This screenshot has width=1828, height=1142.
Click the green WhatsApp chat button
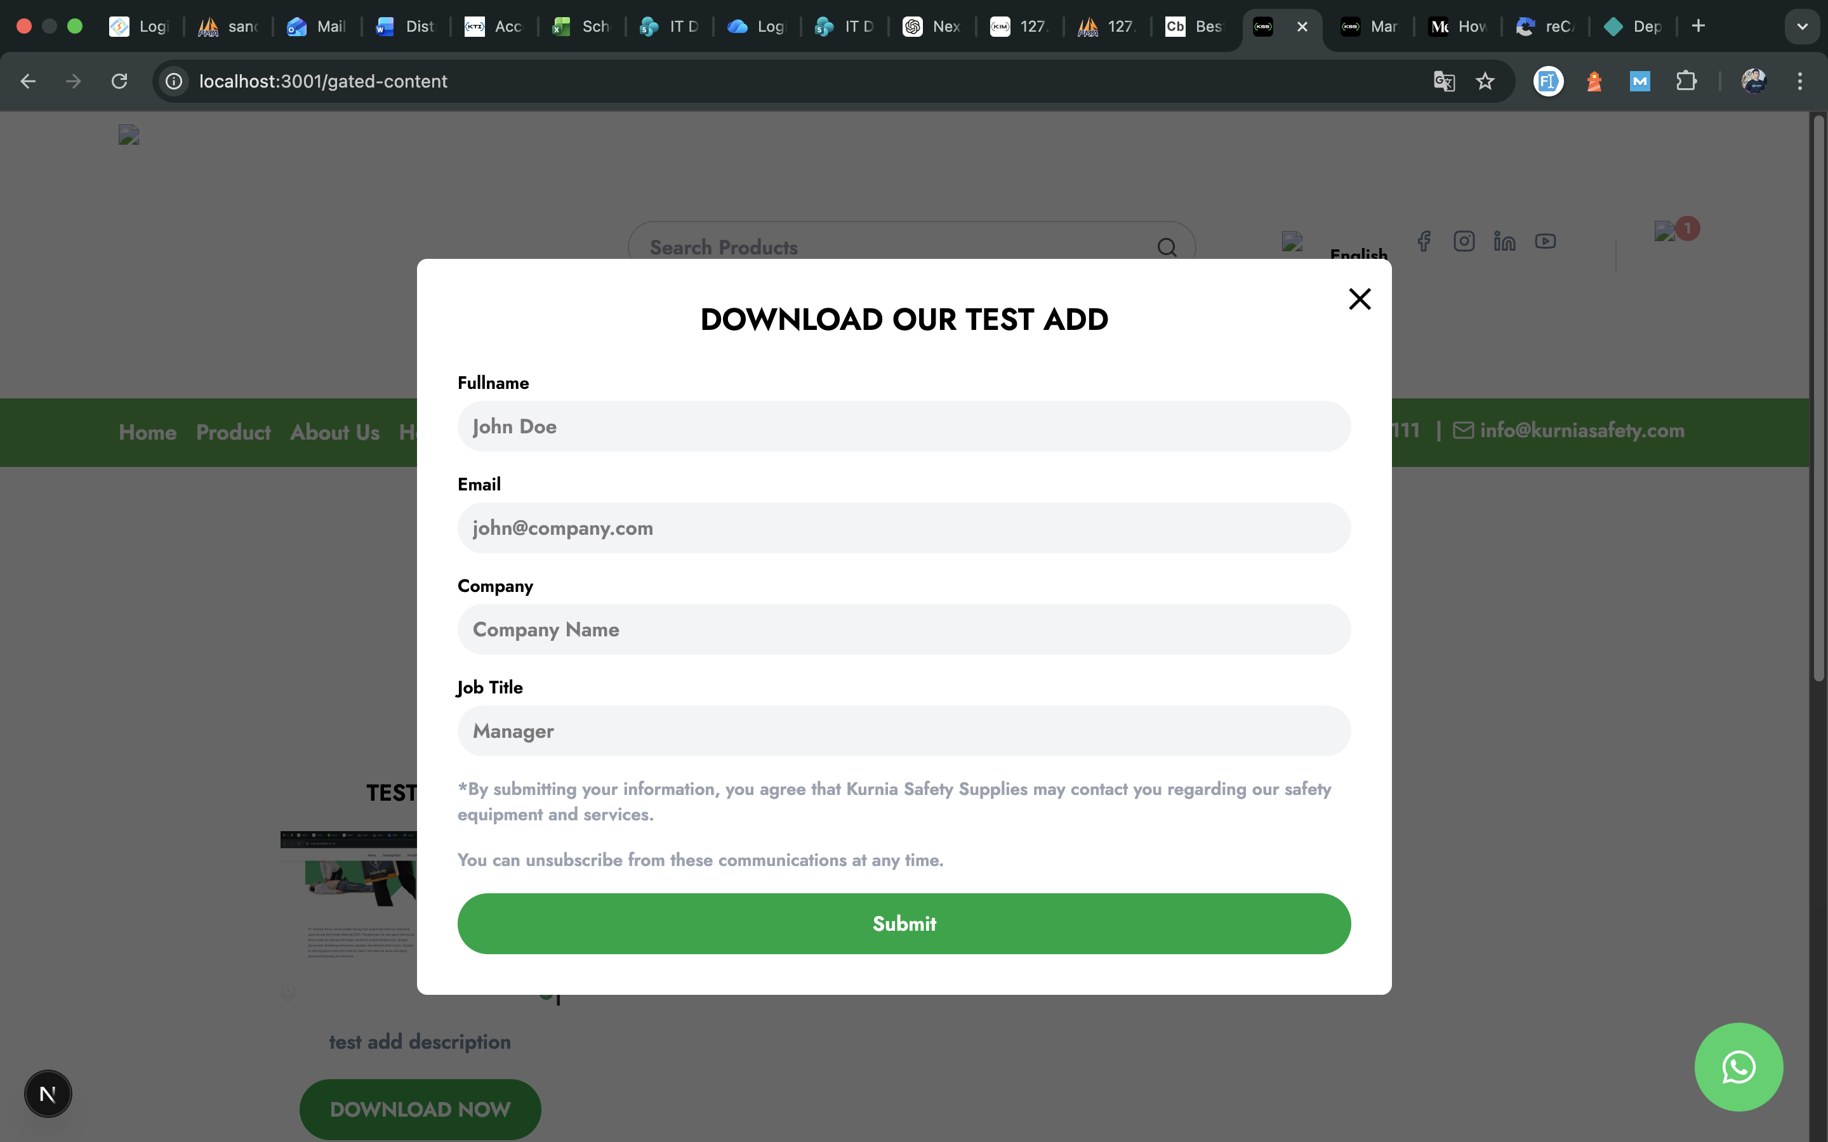tap(1738, 1067)
